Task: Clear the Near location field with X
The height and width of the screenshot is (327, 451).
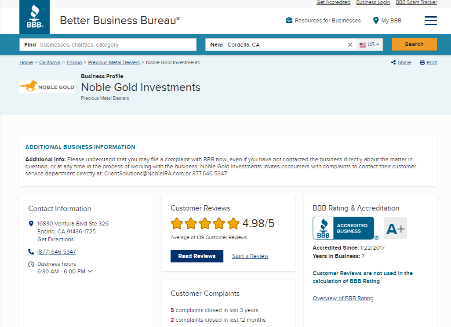Action: 350,44
